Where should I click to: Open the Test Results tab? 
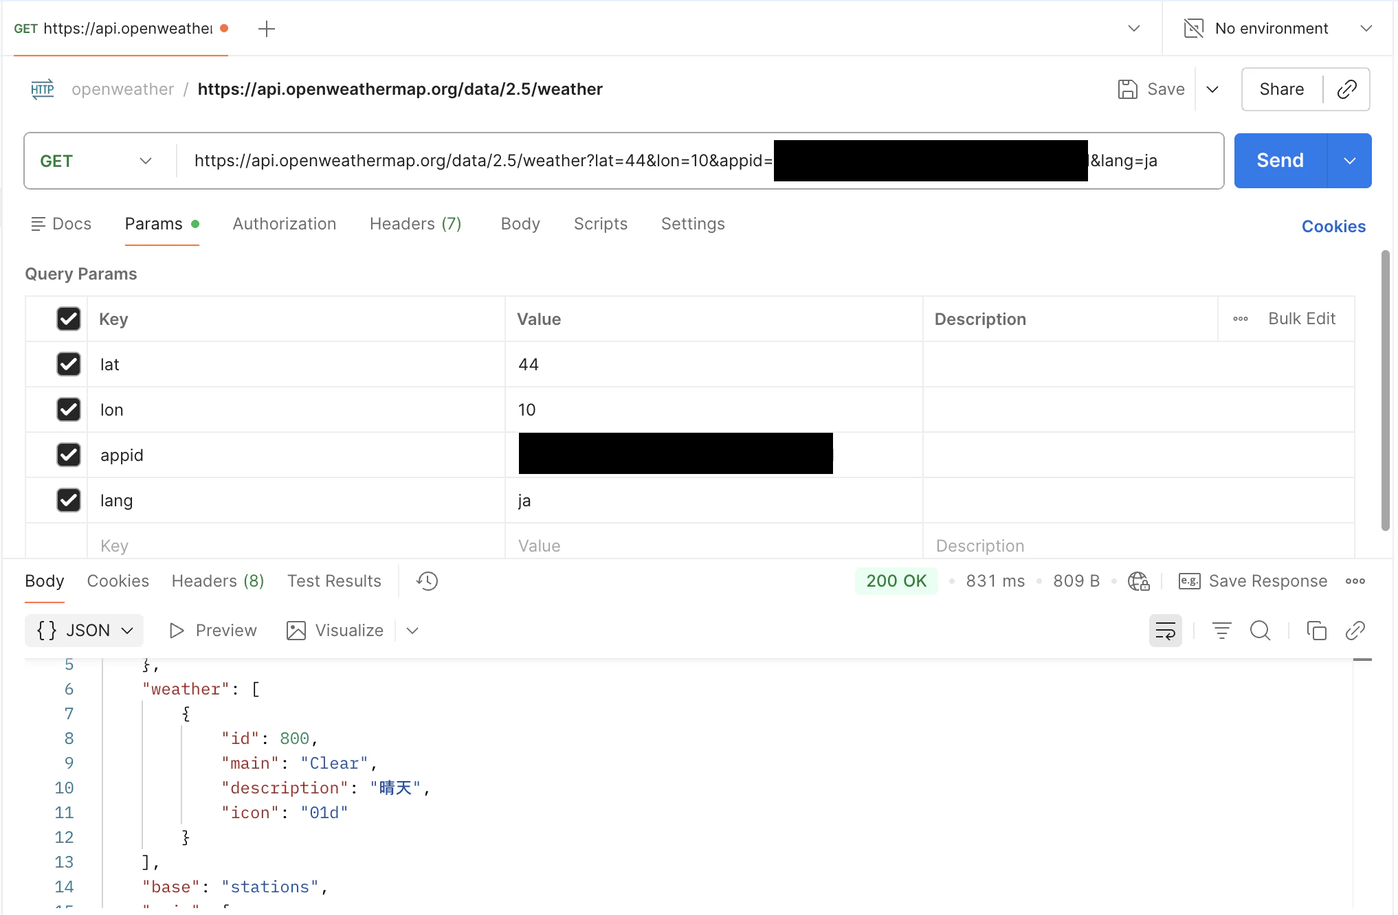coord(334,581)
